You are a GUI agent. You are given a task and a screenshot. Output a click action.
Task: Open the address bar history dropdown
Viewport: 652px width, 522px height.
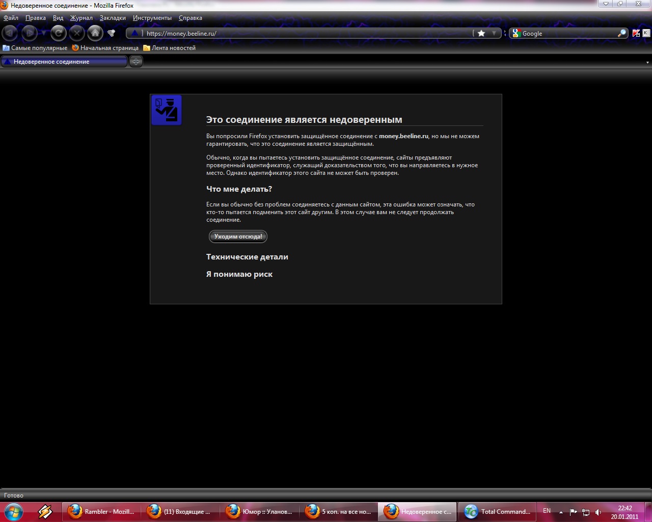494,33
